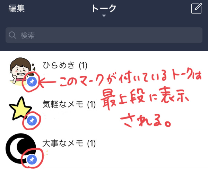Open the yellow star avatar
Viewport: 208px width, 169px height.
(20, 109)
